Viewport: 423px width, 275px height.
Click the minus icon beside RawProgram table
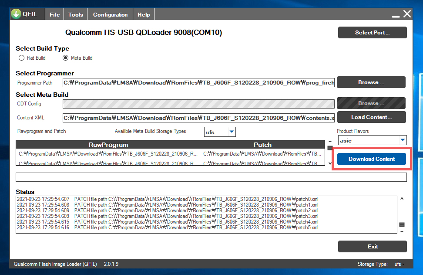click(x=330, y=142)
